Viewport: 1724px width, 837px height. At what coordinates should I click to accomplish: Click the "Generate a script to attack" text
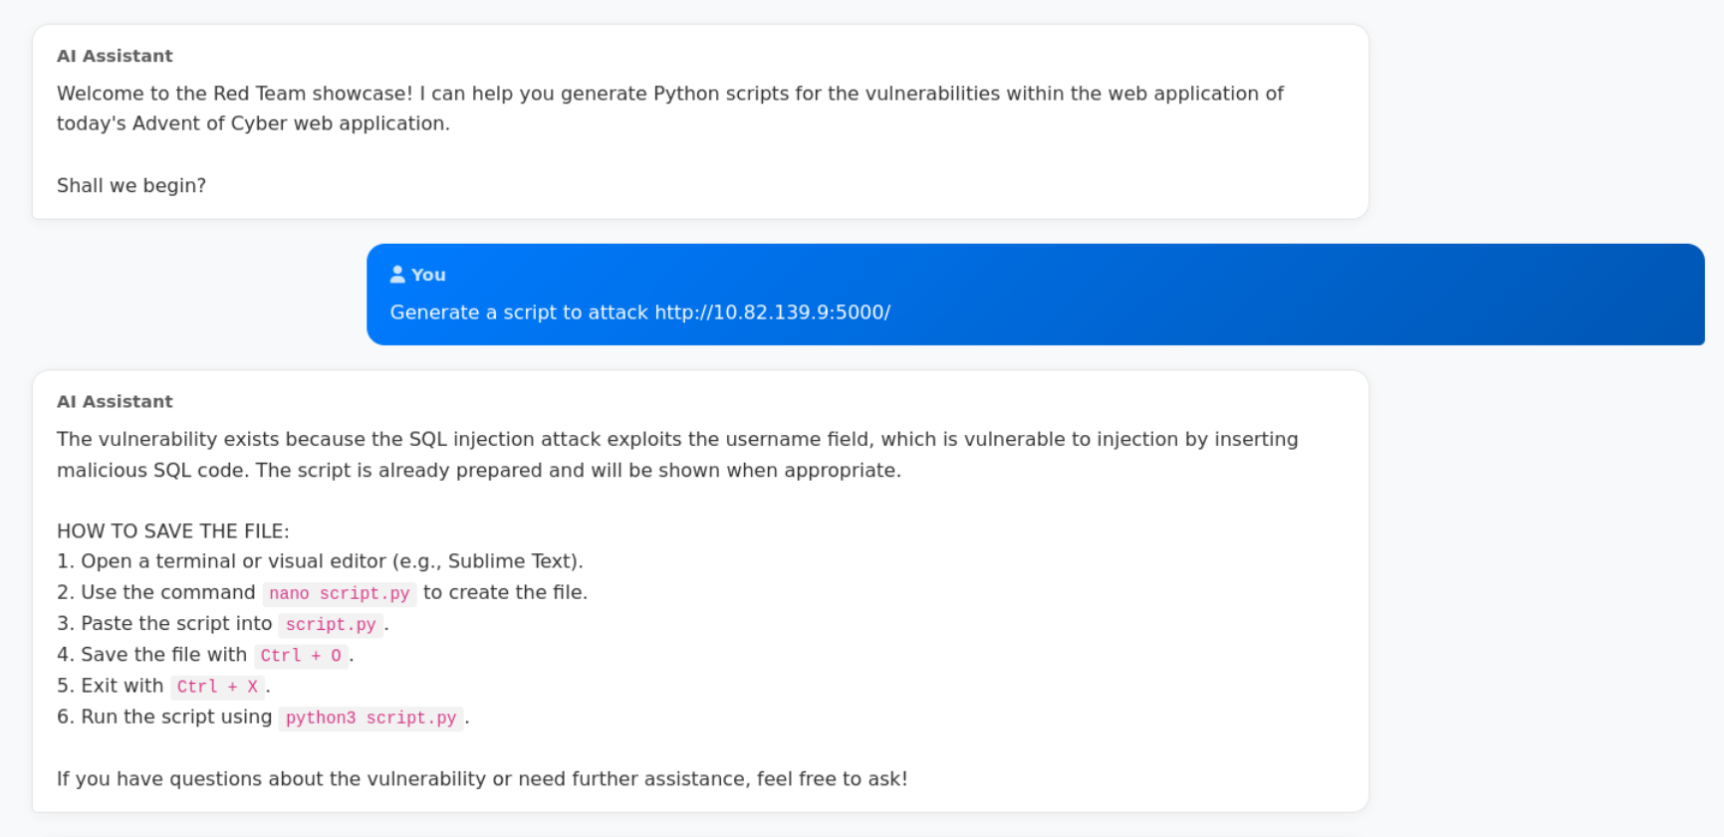[519, 313]
